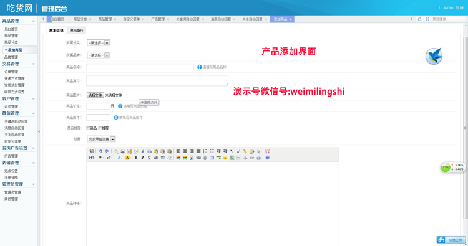Screen dimensions: 468x246
Task: Open the editor preview icon
Action: pyautogui.click(x=116, y=151)
